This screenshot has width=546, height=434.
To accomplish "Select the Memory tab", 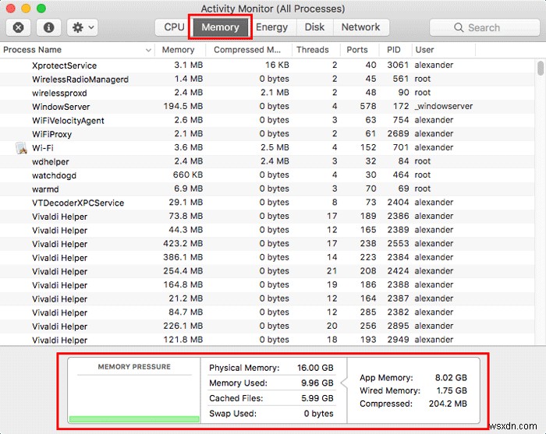I will pos(220,27).
